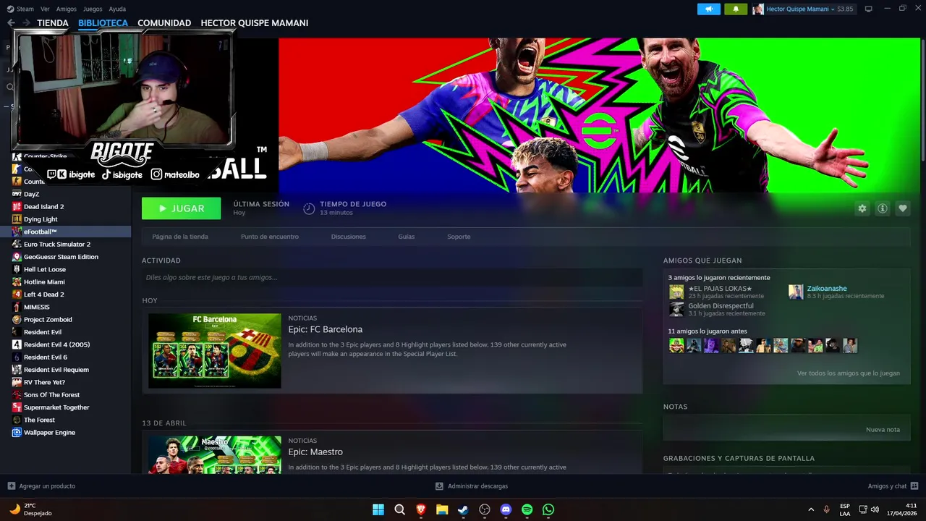Open Epic: Maestro news title

coord(315,452)
